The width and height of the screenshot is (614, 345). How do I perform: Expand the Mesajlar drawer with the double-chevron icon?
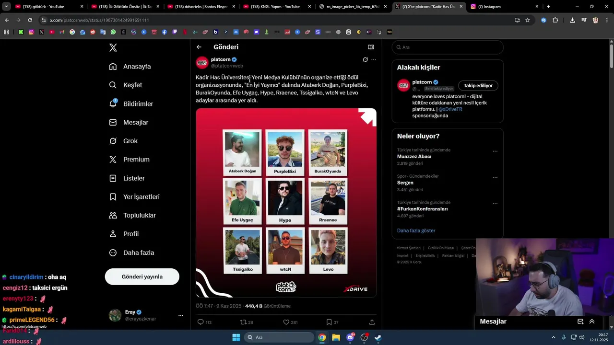click(x=592, y=322)
